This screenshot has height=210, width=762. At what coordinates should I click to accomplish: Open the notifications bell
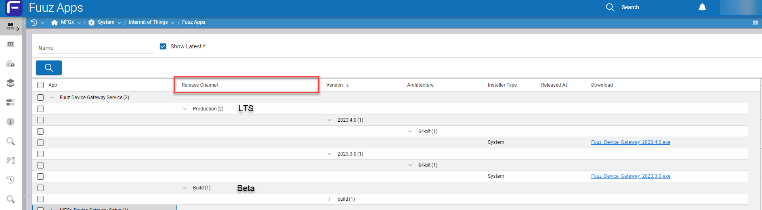tap(702, 7)
